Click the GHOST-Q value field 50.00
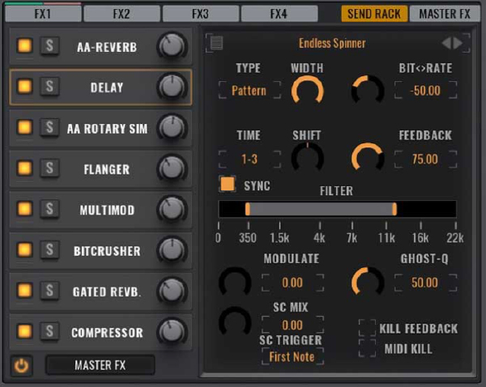 coord(425,283)
